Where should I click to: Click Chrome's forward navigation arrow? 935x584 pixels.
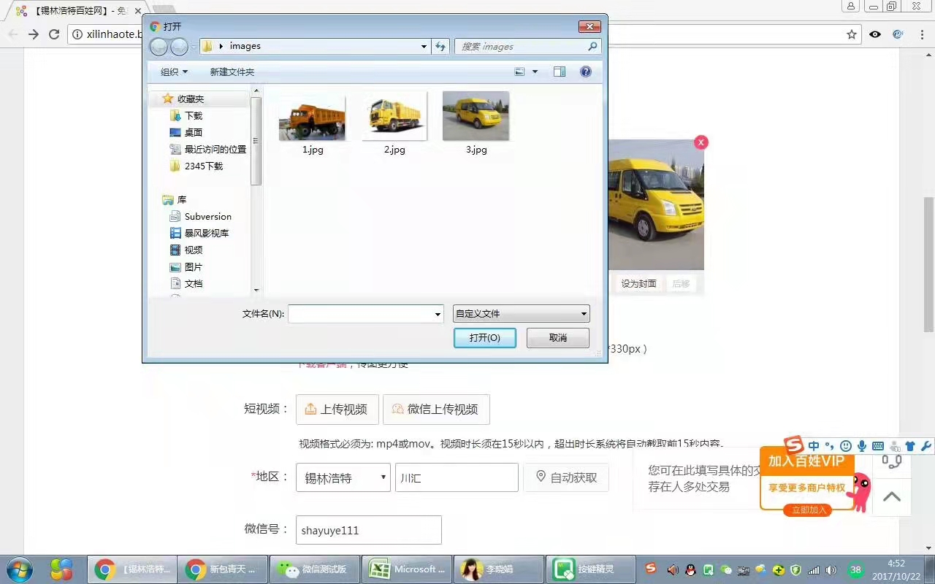click(x=33, y=34)
